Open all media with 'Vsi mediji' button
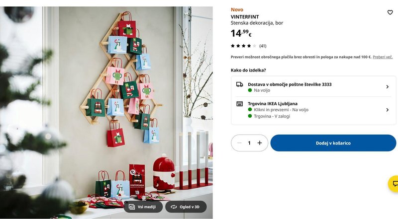Image resolution: width=398 pixels, height=219 pixels. point(143,207)
